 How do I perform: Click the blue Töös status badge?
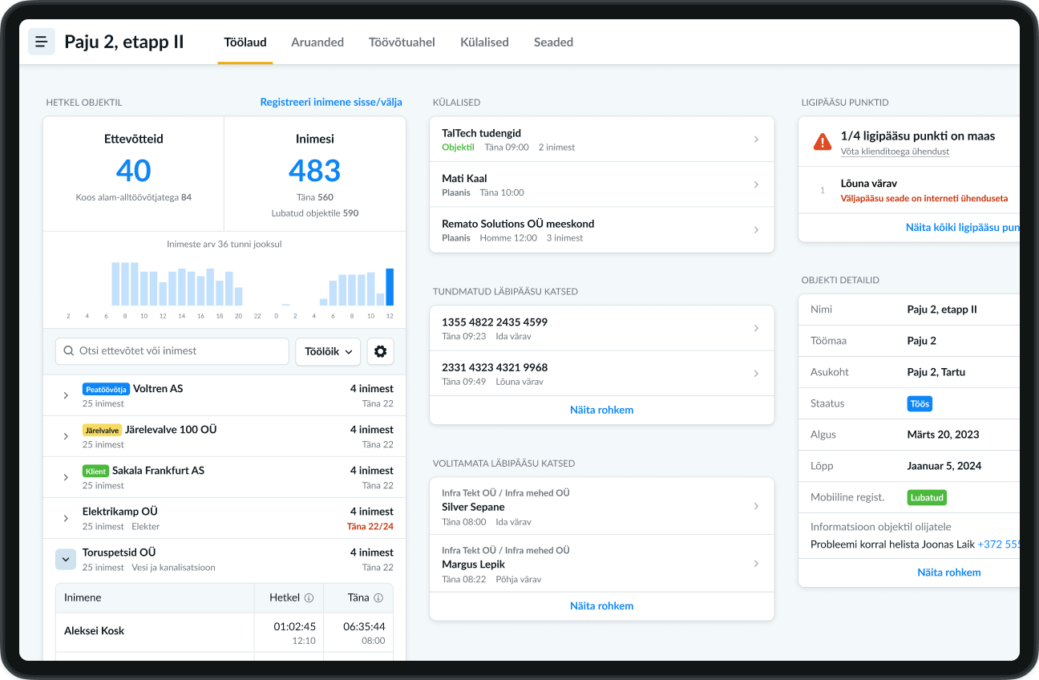coord(920,404)
